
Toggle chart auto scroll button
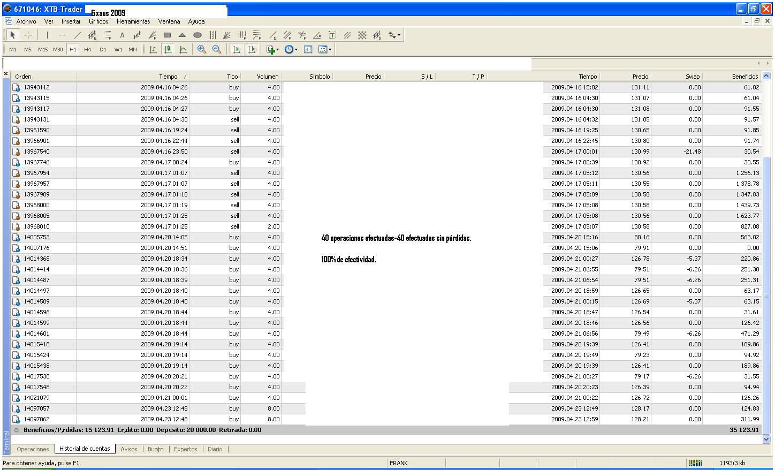(236, 49)
